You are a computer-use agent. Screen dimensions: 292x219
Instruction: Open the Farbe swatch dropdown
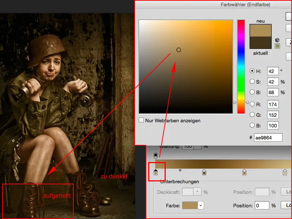pyautogui.click(x=201, y=205)
